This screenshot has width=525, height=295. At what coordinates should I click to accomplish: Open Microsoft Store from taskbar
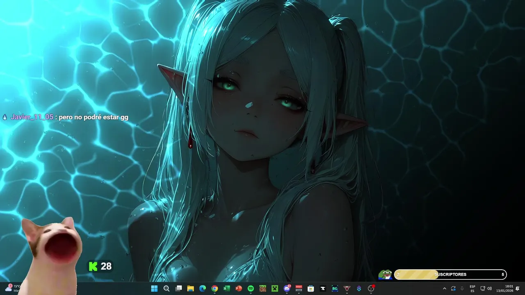click(x=311, y=288)
